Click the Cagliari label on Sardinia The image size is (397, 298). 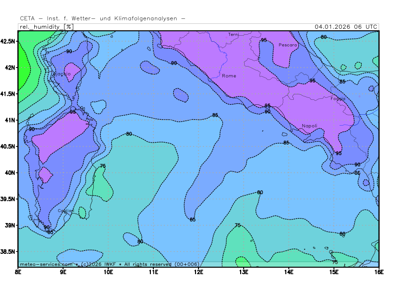pos(66,211)
